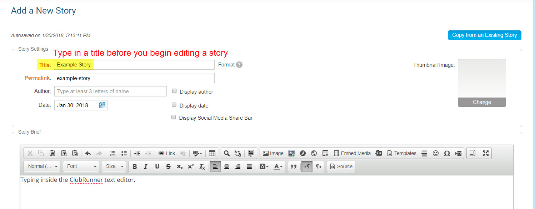The width and height of the screenshot is (535, 209).
Task: Open the text color picker
Action: 277,166
